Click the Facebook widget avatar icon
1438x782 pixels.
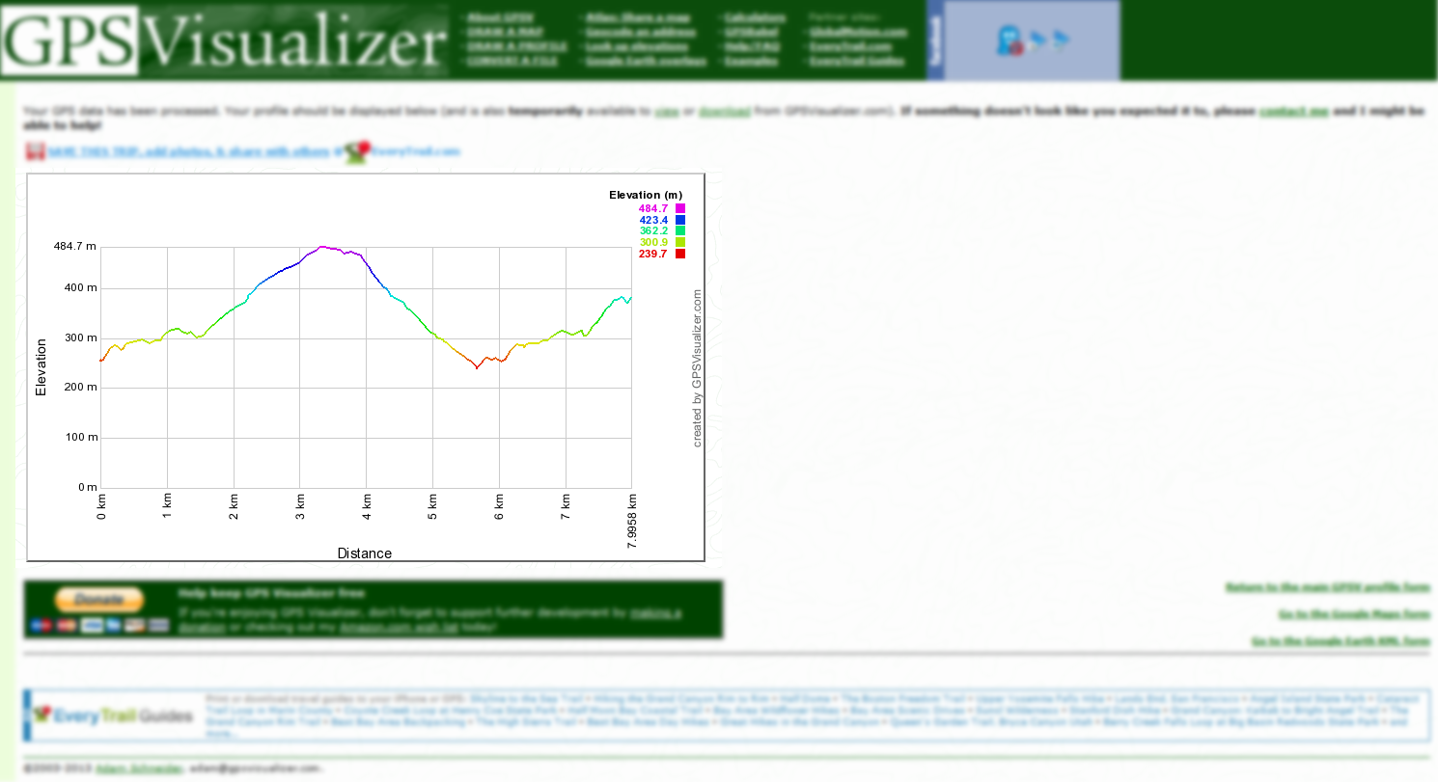1009,40
